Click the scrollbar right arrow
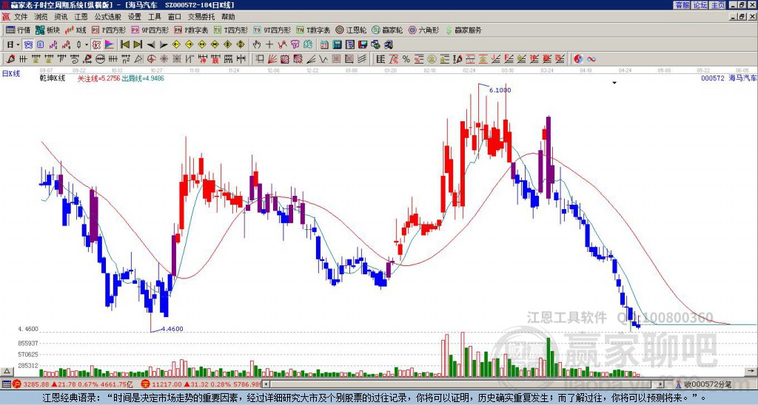The height and width of the screenshot is (405, 758). tap(660, 384)
